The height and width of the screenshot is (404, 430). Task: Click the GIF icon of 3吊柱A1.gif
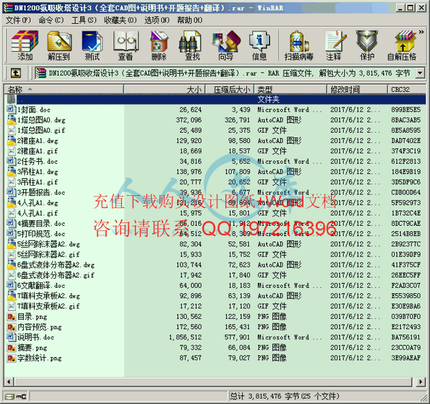point(12,182)
